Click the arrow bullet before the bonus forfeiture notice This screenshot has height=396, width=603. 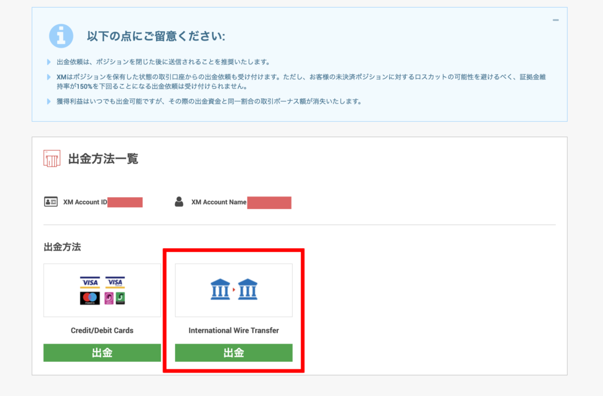click(x=49, y=101)
